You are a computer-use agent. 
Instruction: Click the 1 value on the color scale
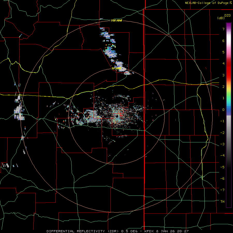(x=223, y=98)
